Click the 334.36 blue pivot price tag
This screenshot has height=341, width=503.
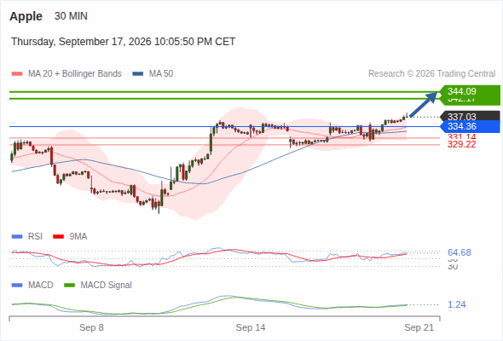[x=470, y=126]
